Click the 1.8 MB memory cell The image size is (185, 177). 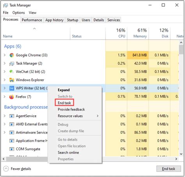[138, 149]
